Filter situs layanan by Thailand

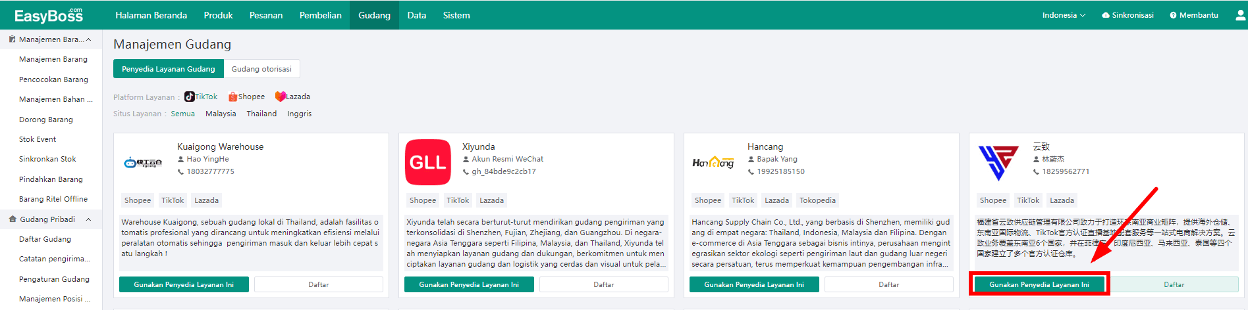[261, 114]
